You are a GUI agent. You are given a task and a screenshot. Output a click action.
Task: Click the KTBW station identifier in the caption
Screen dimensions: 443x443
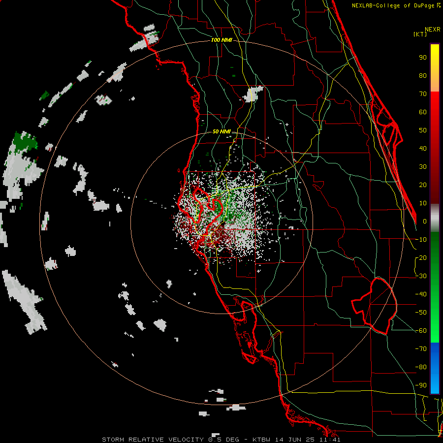pos(261,440)
